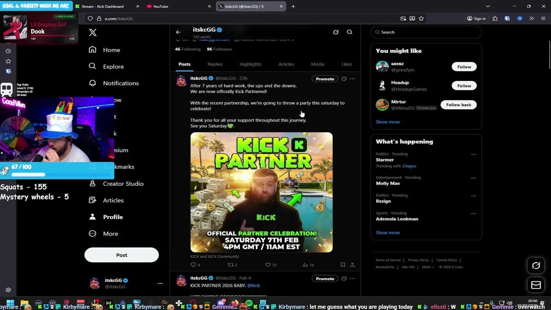Open the browser extensions puzzle icon
The height and width of the screenshot is (310, 551).
pyautogui.click(x=495, y=19)
